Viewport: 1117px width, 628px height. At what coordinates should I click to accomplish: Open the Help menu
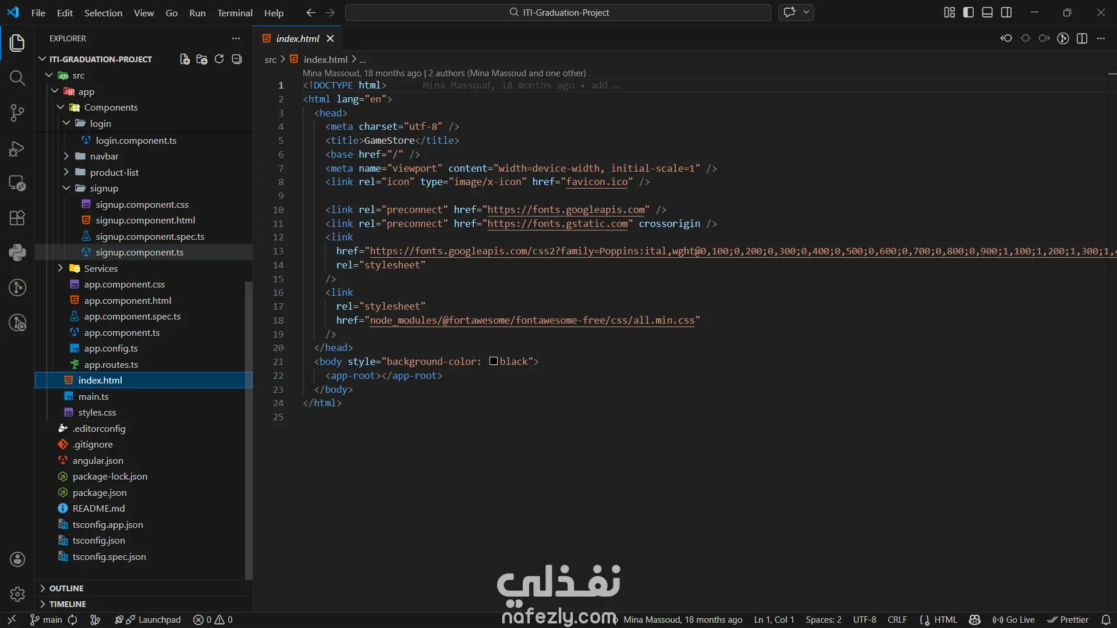274,13
